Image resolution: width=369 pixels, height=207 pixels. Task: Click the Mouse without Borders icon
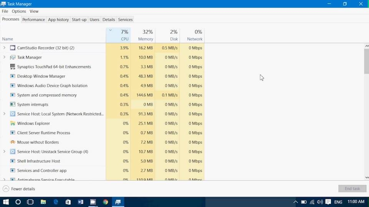tap(13, 142)
